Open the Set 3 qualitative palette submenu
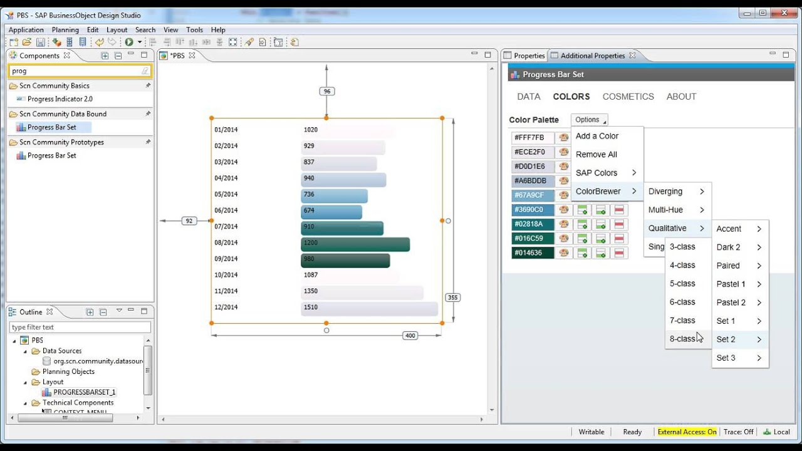802x451 pixels. click(x=740, y=358)
